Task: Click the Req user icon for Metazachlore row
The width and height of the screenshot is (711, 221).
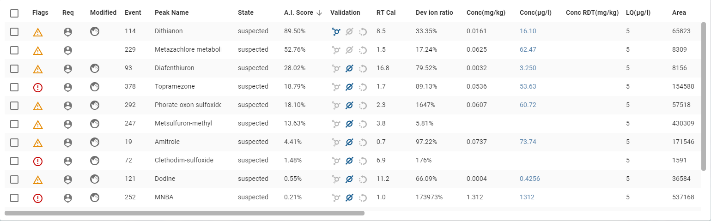Action: pyautogui.click(x=68, y=50)
